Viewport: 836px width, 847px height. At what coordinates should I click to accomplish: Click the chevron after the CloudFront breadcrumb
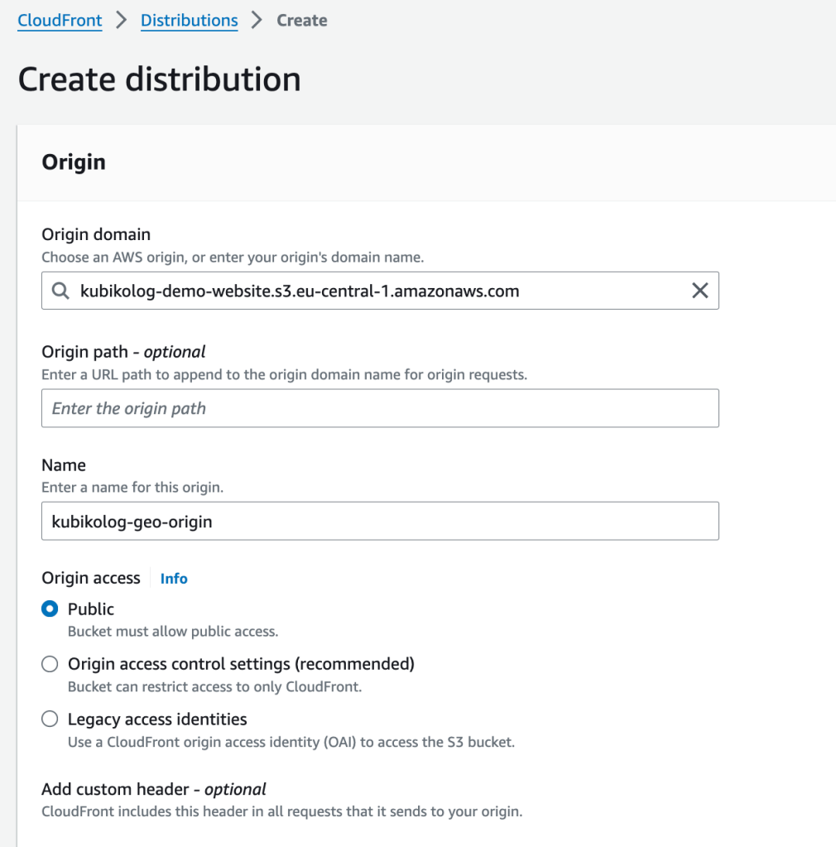(x=122, y=21)
